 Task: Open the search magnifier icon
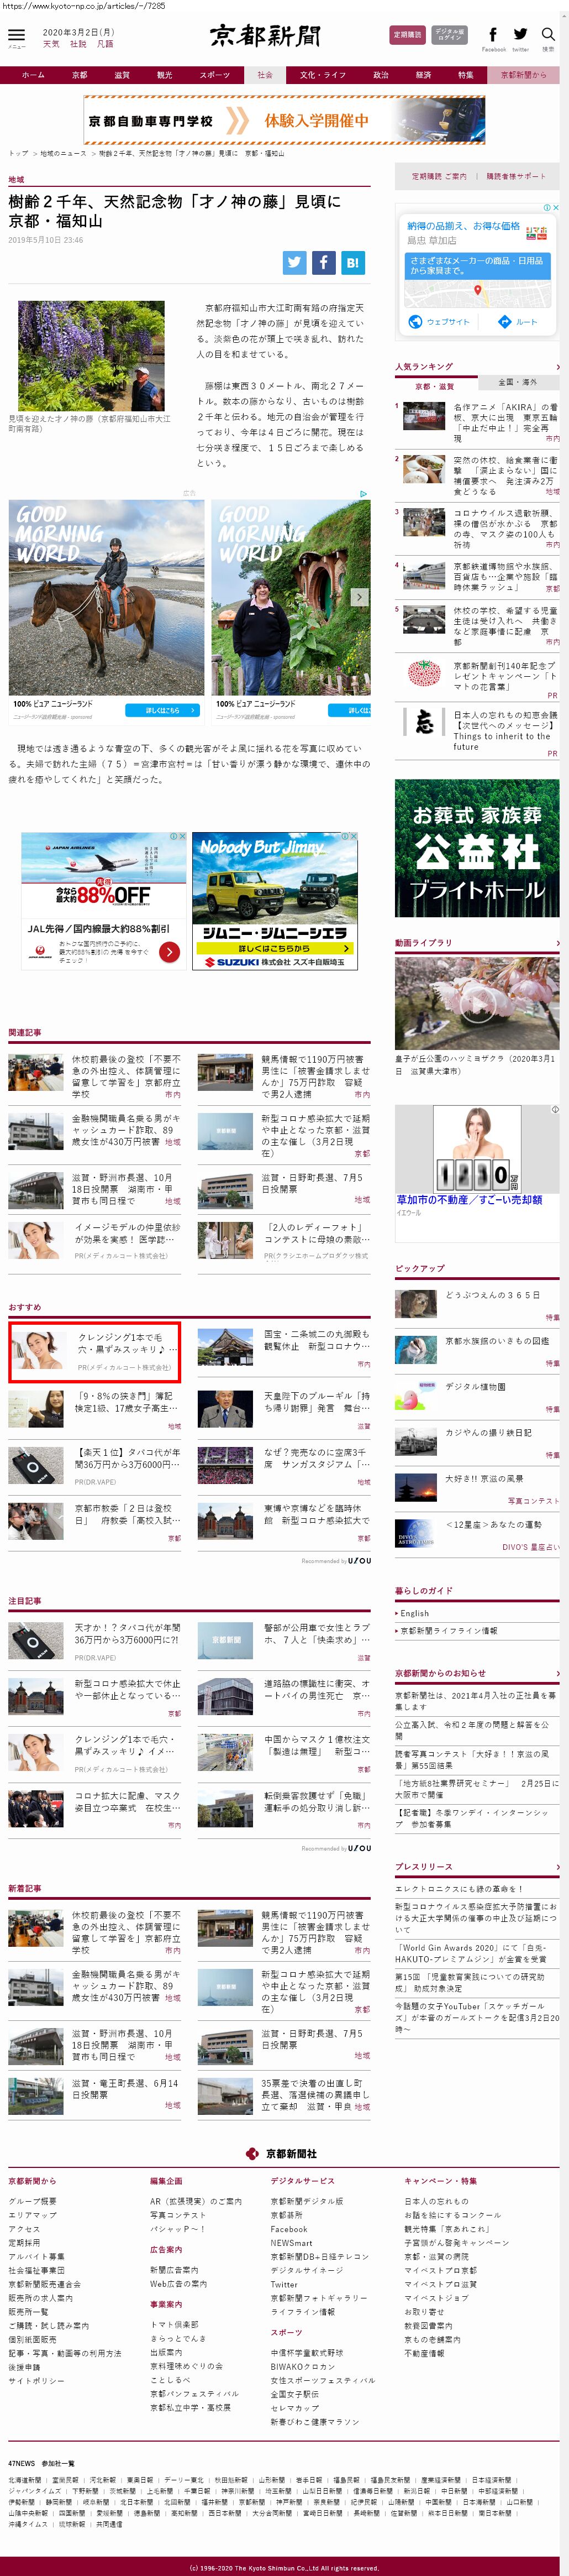click(x=548, y=35)
